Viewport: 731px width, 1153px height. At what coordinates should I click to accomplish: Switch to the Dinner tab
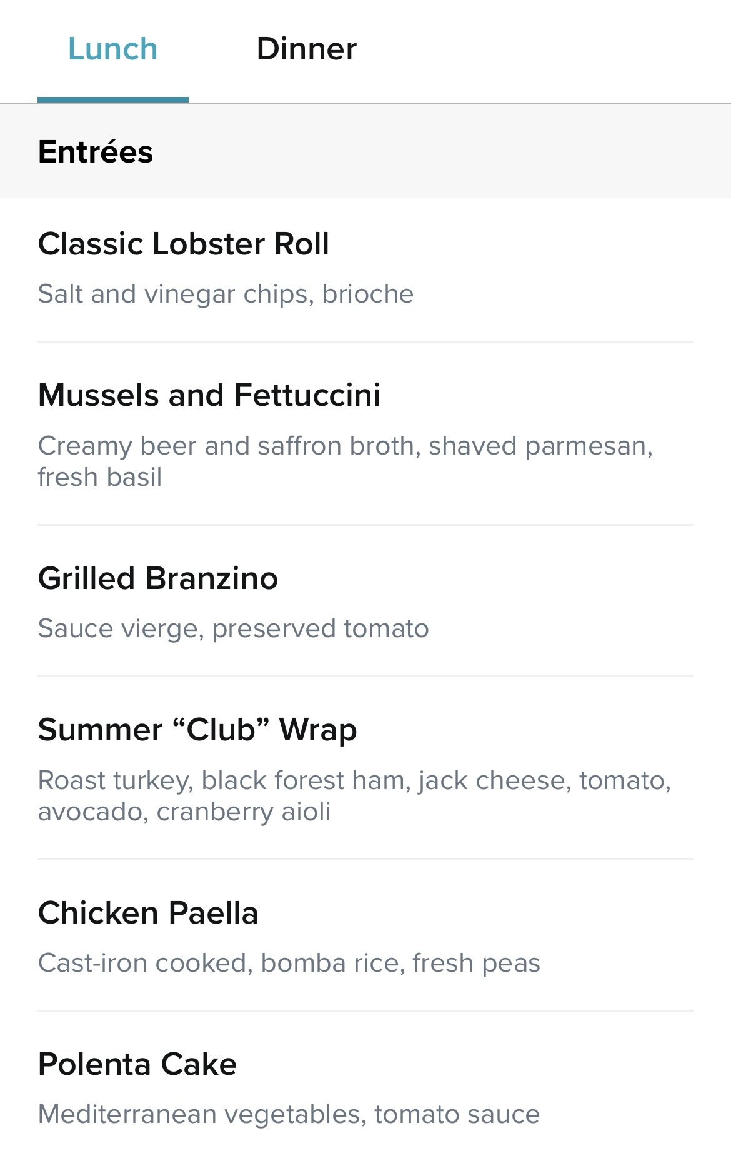[306, 49]
